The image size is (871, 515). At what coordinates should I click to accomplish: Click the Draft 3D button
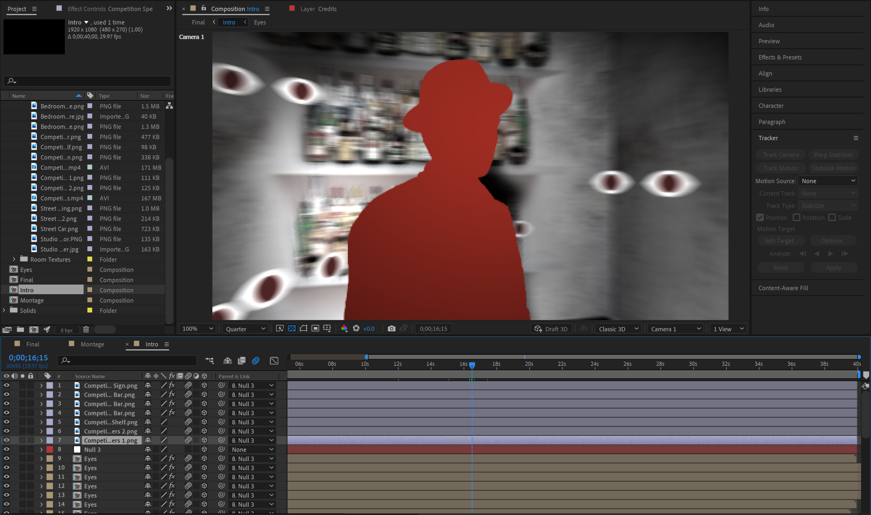(551, 329)
